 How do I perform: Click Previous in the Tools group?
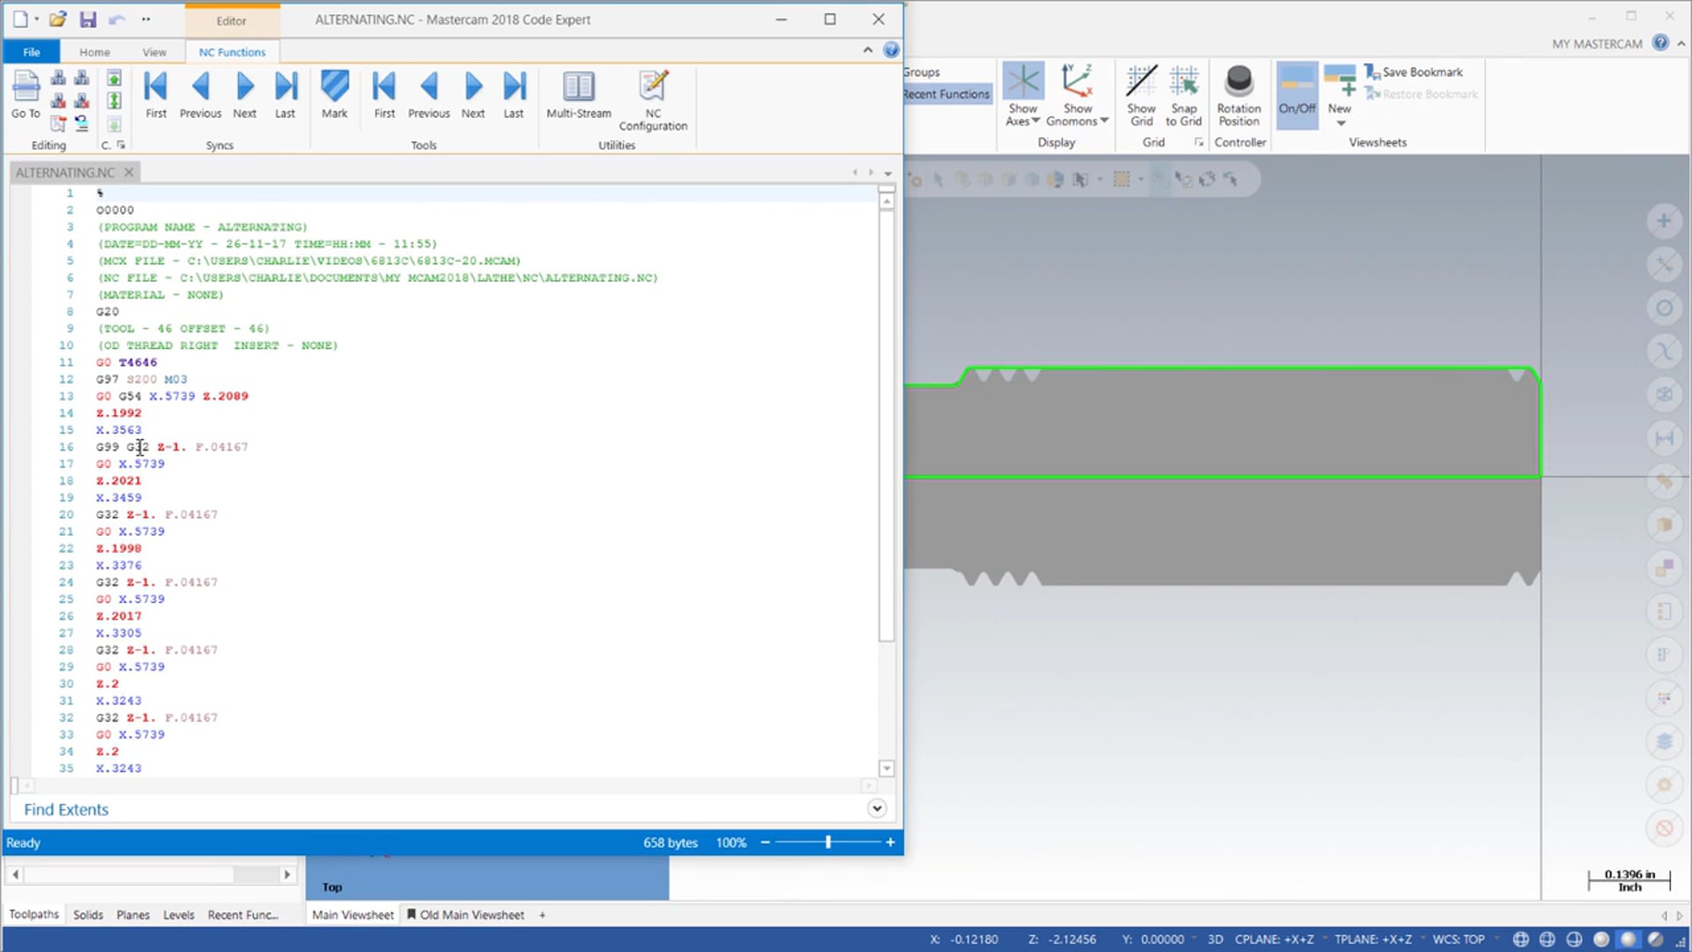pyautogui.click(x=428, y=93)
